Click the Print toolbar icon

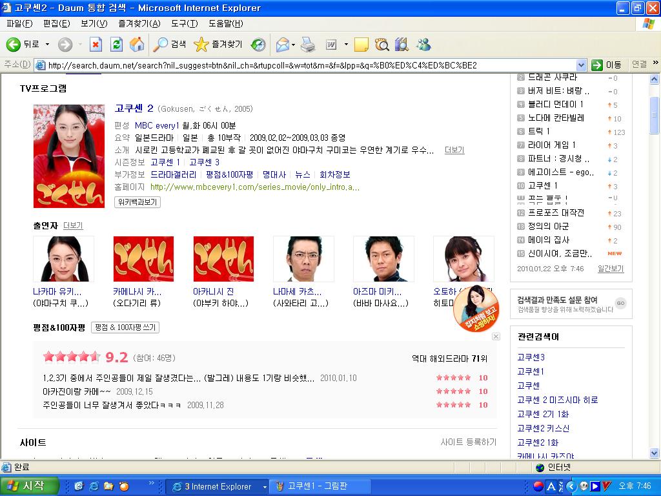tap(308, 45)
